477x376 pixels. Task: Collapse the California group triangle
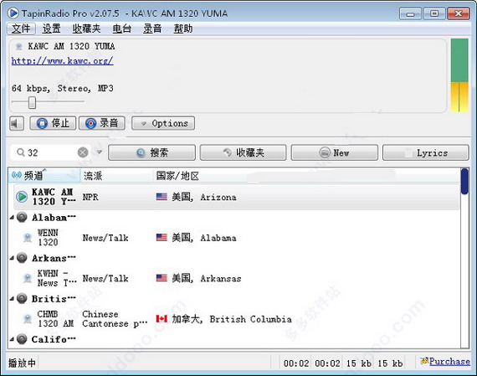pos(12,339)
